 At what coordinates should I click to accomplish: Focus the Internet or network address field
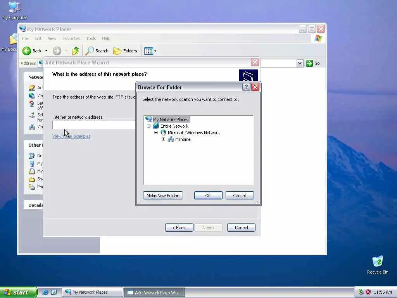pos(94,125)
